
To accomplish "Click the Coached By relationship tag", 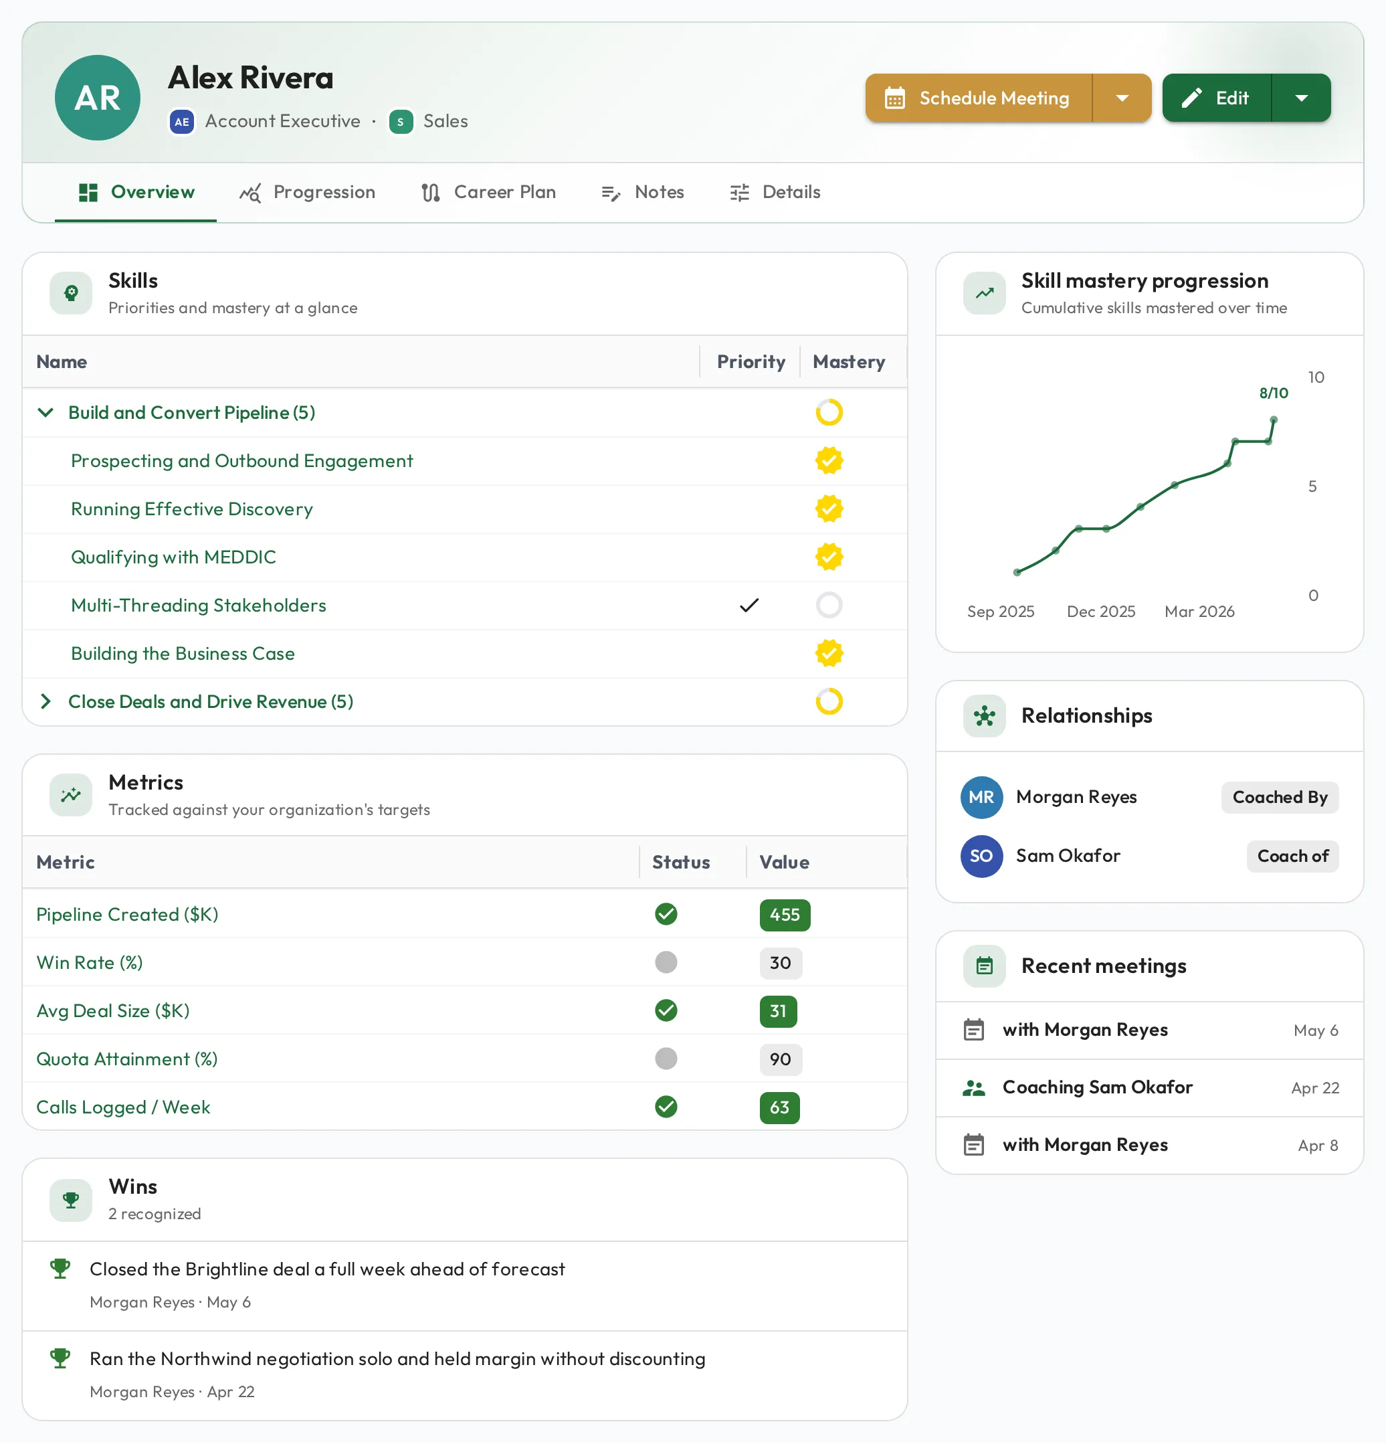I will tap(1280, 798).
